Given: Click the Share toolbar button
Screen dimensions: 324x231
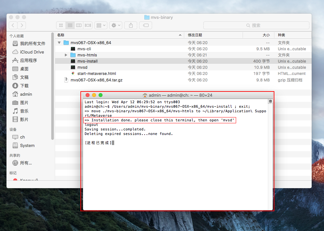Looking at the screenshot, I should pos(131,25).
